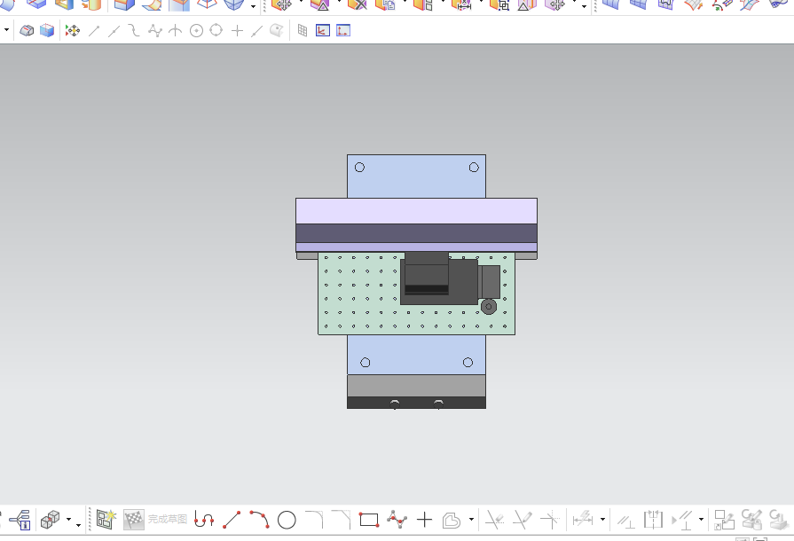Click the Resize Face icon with nested squares

pos(499,4)
